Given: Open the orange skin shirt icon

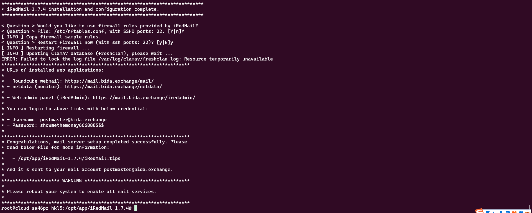Looking at the screenshot, I should click(x=514, y=212).
